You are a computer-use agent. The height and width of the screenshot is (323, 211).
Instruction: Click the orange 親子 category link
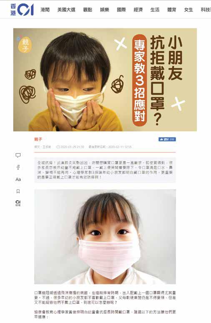tap(38, 139)
